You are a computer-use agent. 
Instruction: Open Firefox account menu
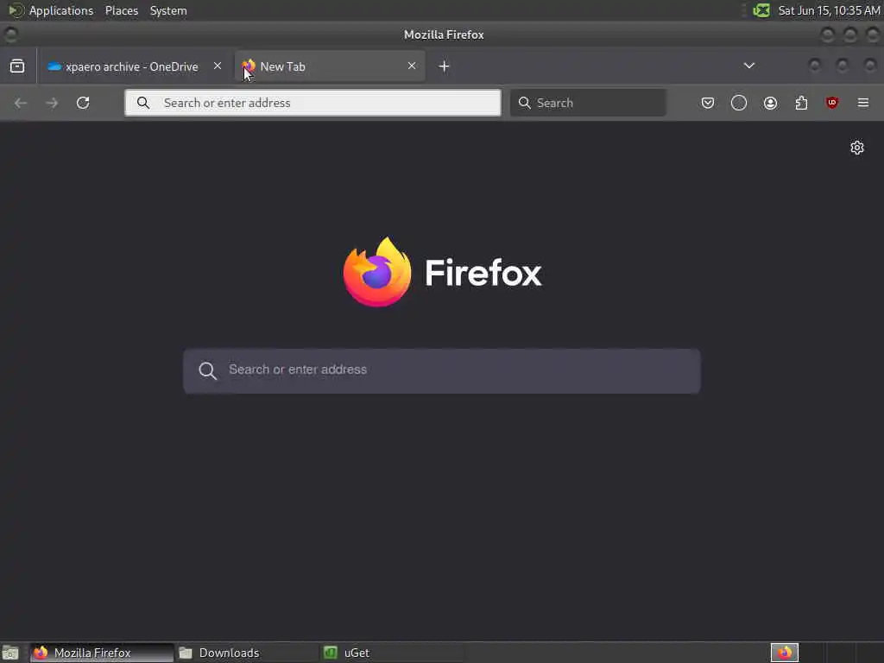coord(770,103)
